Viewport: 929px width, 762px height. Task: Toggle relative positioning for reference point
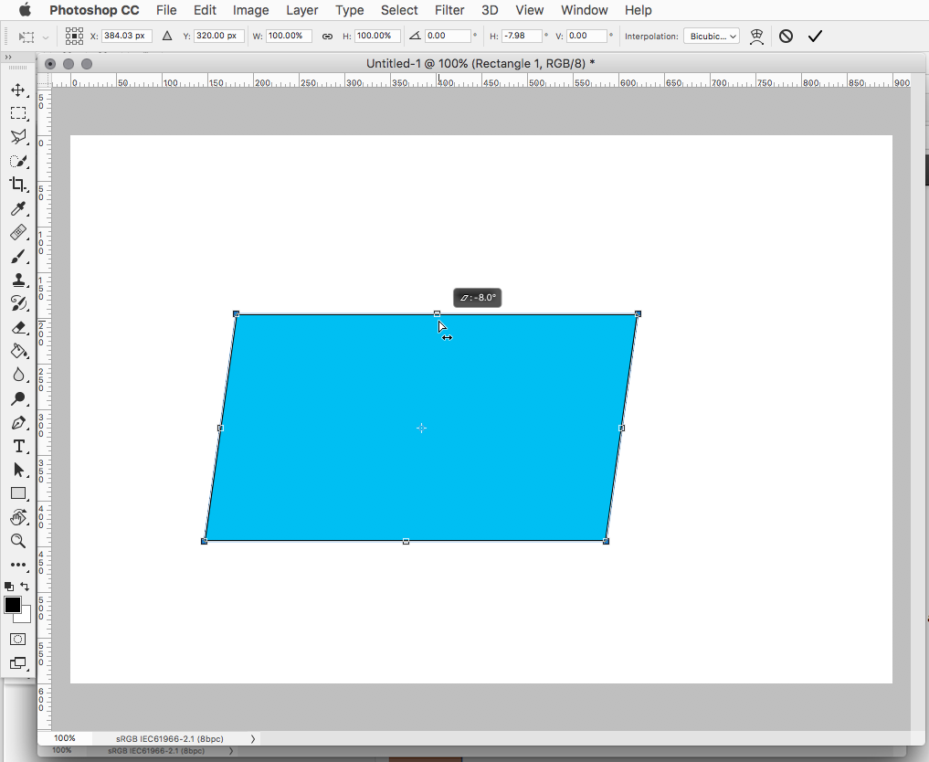coord(167,37)
